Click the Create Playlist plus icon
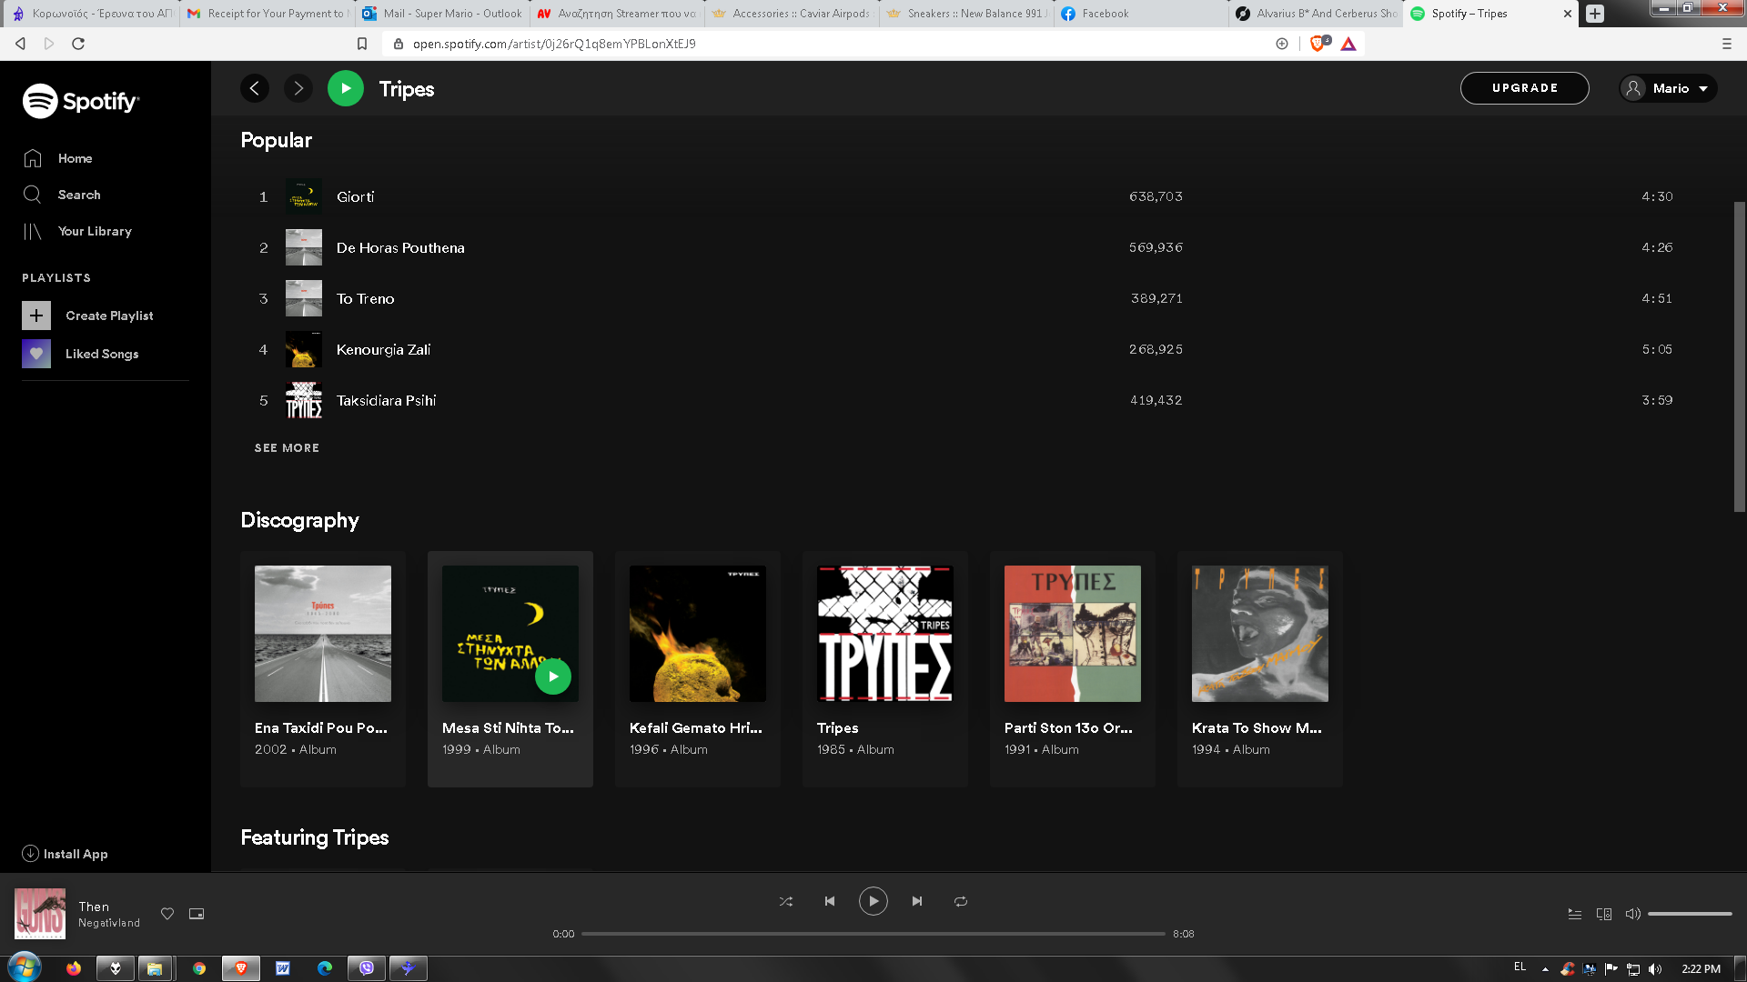The width and height of the screenshot is (1747, 982). point(36,316)
